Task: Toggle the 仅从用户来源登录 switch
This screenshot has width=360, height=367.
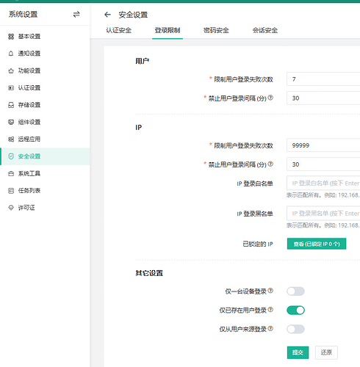Action: (295, 329)
